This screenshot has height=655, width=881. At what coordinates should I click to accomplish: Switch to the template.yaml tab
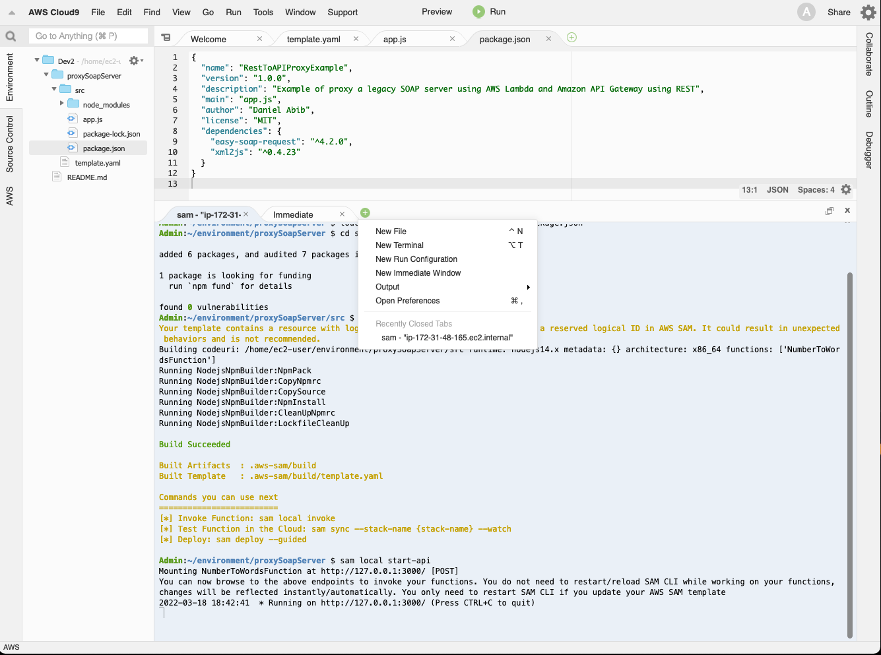(313, 39)
